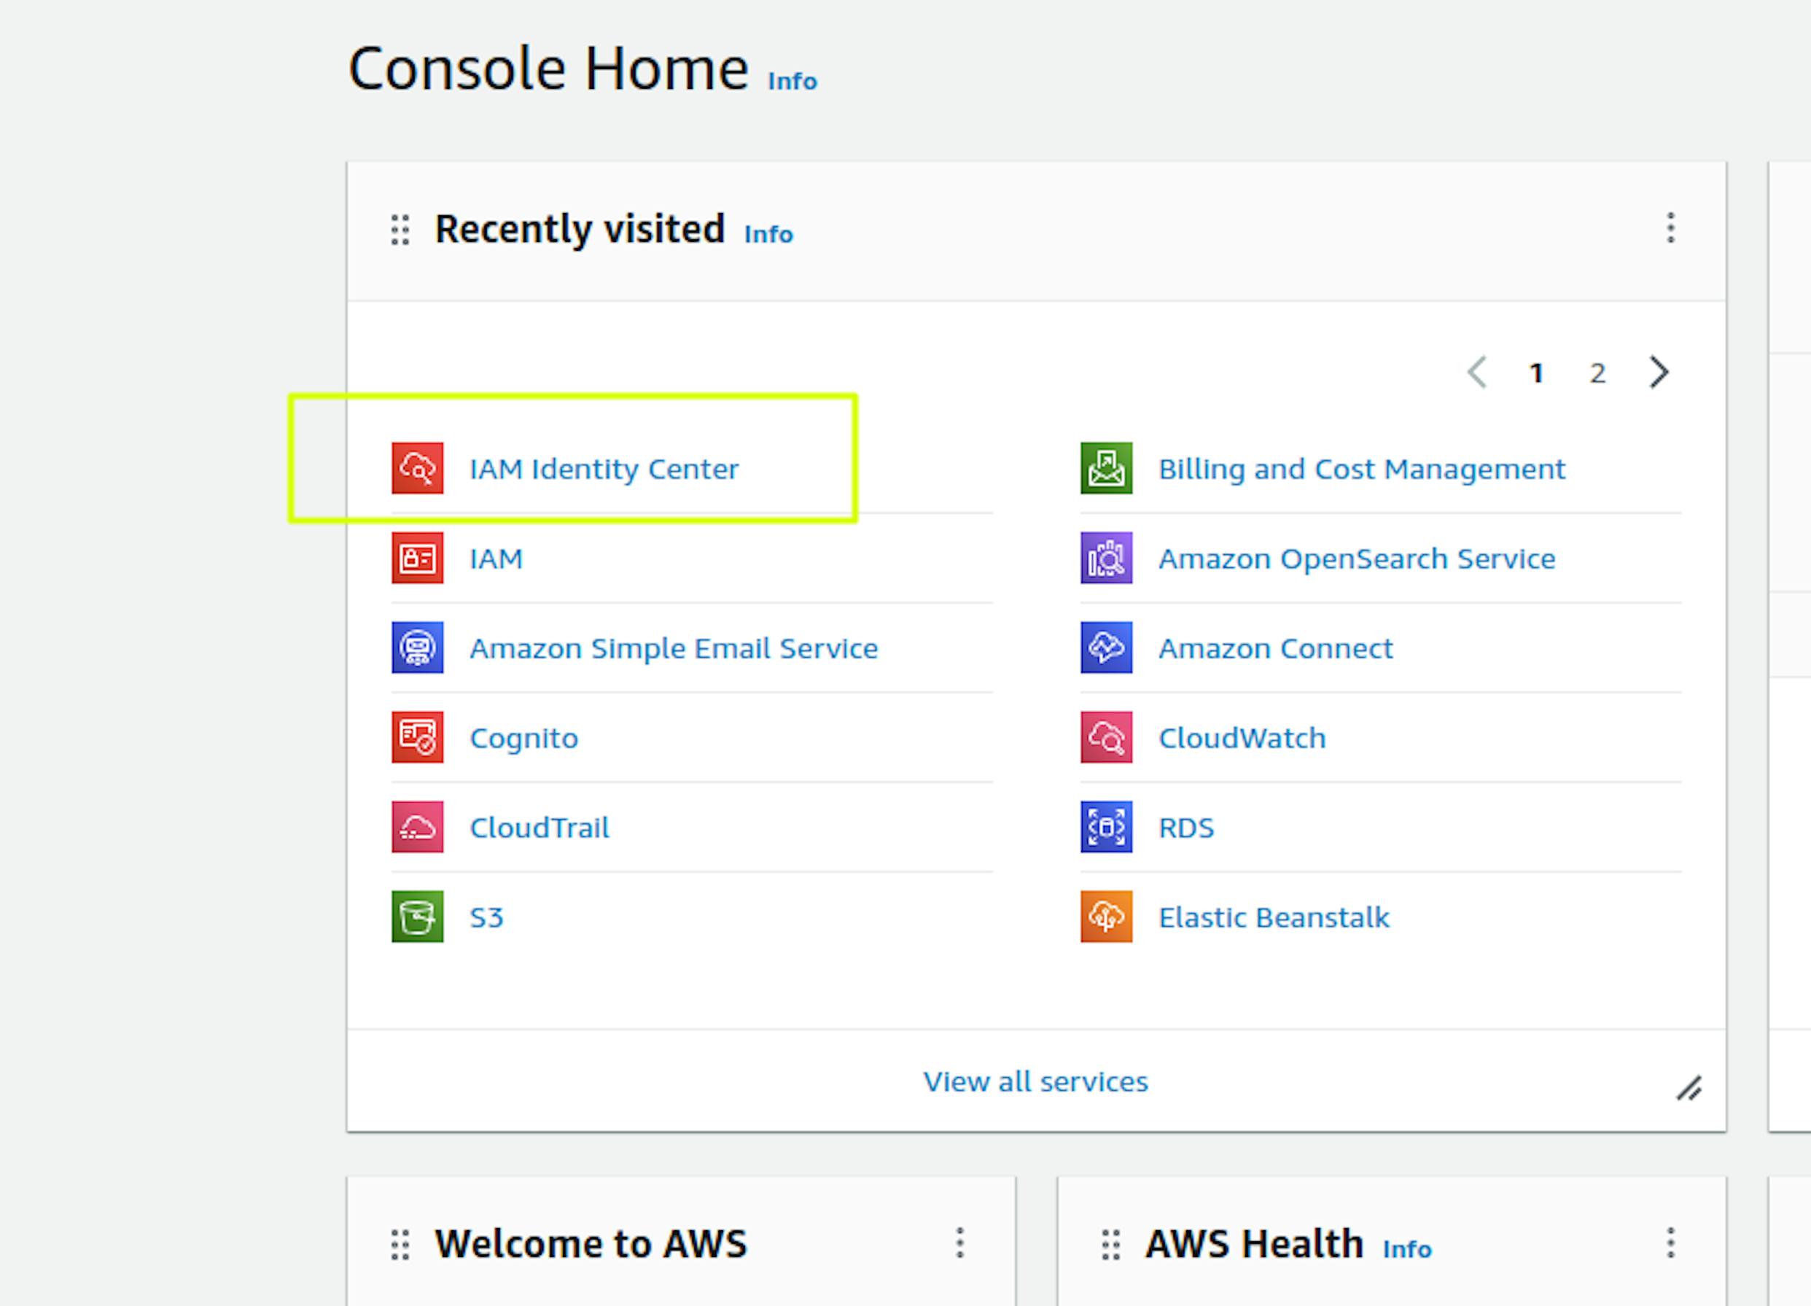The image size is (1811, 1306).
Task: Click Info link next to AWS Health
Action: pyautogui.click(x=1407, y=1248)
